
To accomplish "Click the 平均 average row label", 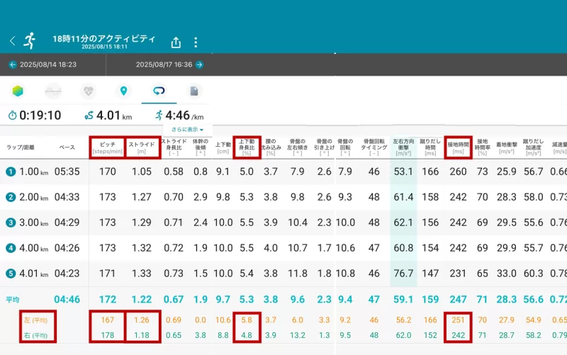I will pyautogui.click(x=12, y=300).
